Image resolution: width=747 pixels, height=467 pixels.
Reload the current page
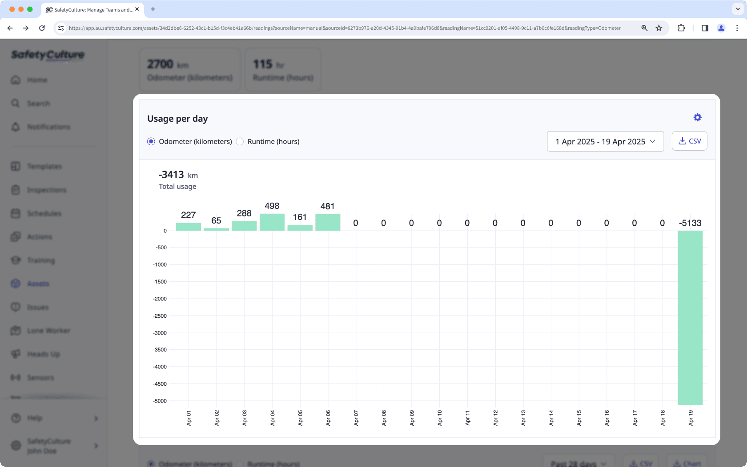tap(42, 28)
